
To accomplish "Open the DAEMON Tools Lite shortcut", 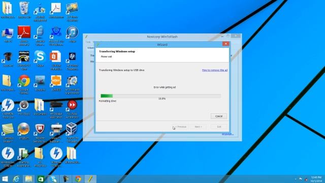I will pyautogui.click(x=8, y=108).
